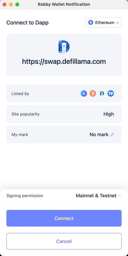Open the Ethereum chain selector dropdown
Viewport: 128px width, 256px height.
pyautogui.click(x=103, y=22)
